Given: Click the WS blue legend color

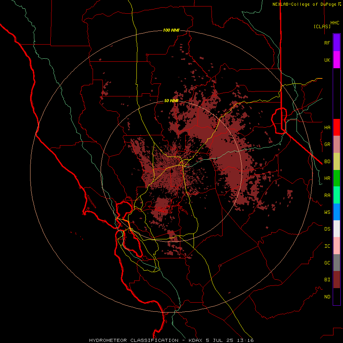Looking at the screenshot, I should coord(337,212).
